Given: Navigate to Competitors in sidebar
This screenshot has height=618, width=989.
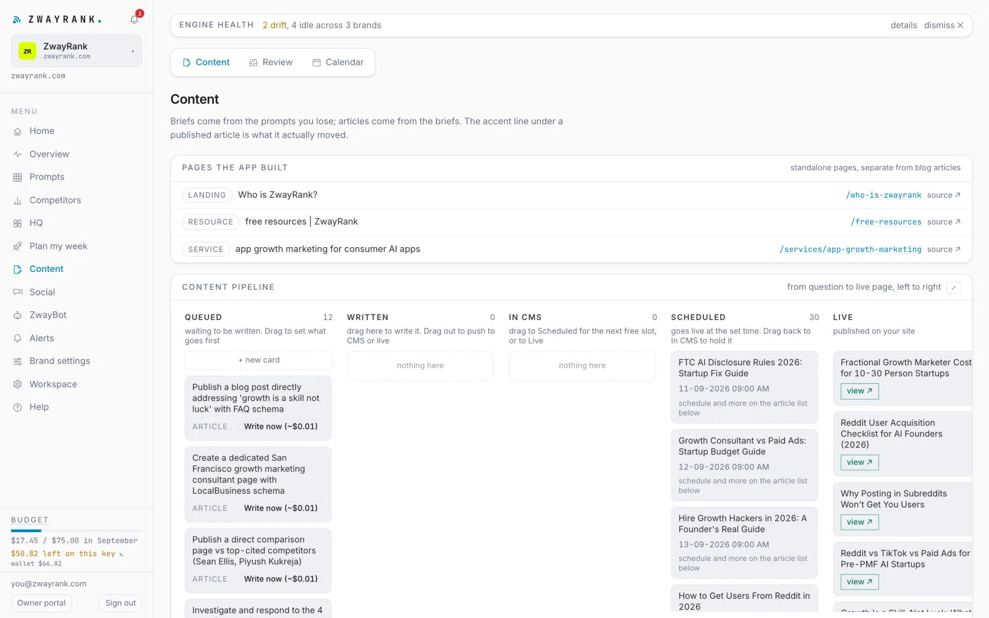Looking at the screenshot, I should (x=56, y=200).
